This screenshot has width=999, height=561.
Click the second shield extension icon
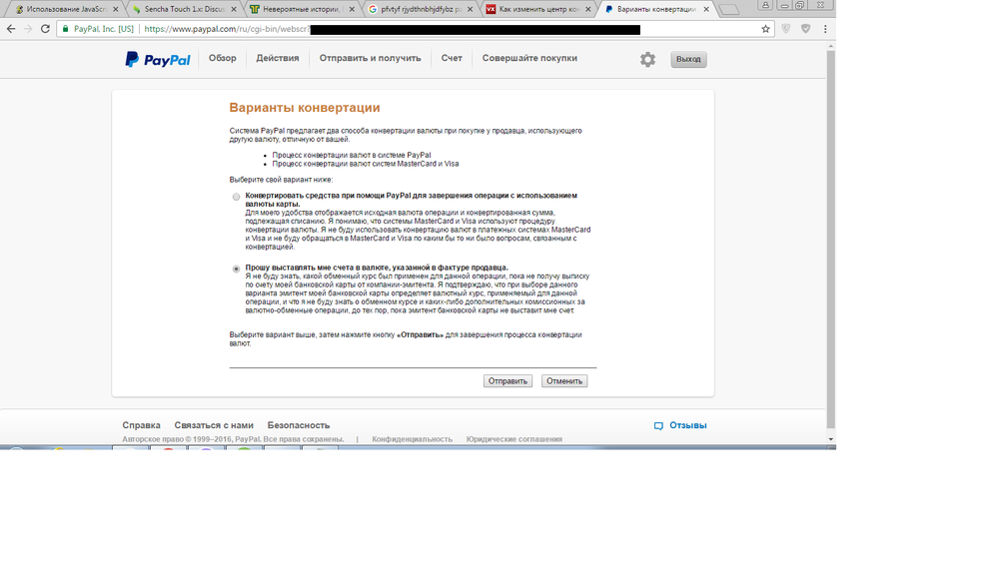[806, 29]
